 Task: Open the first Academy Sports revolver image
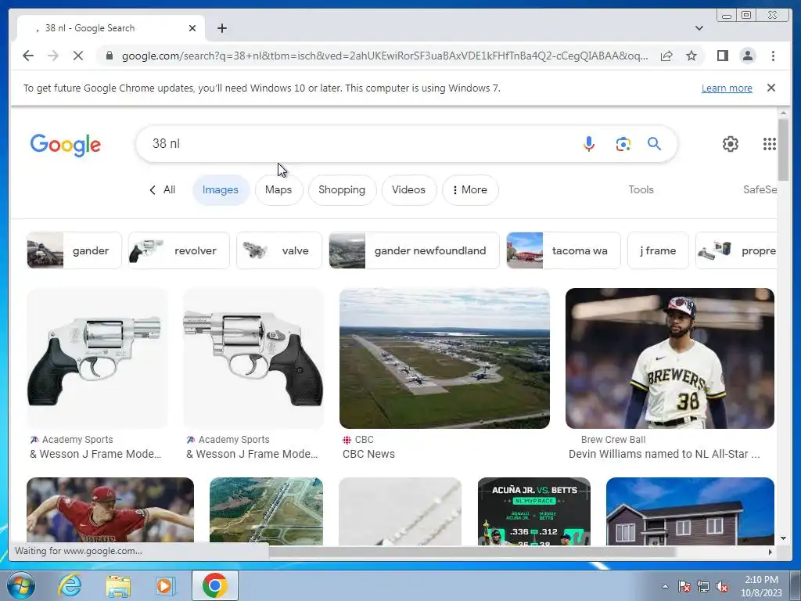pos(97,358)
